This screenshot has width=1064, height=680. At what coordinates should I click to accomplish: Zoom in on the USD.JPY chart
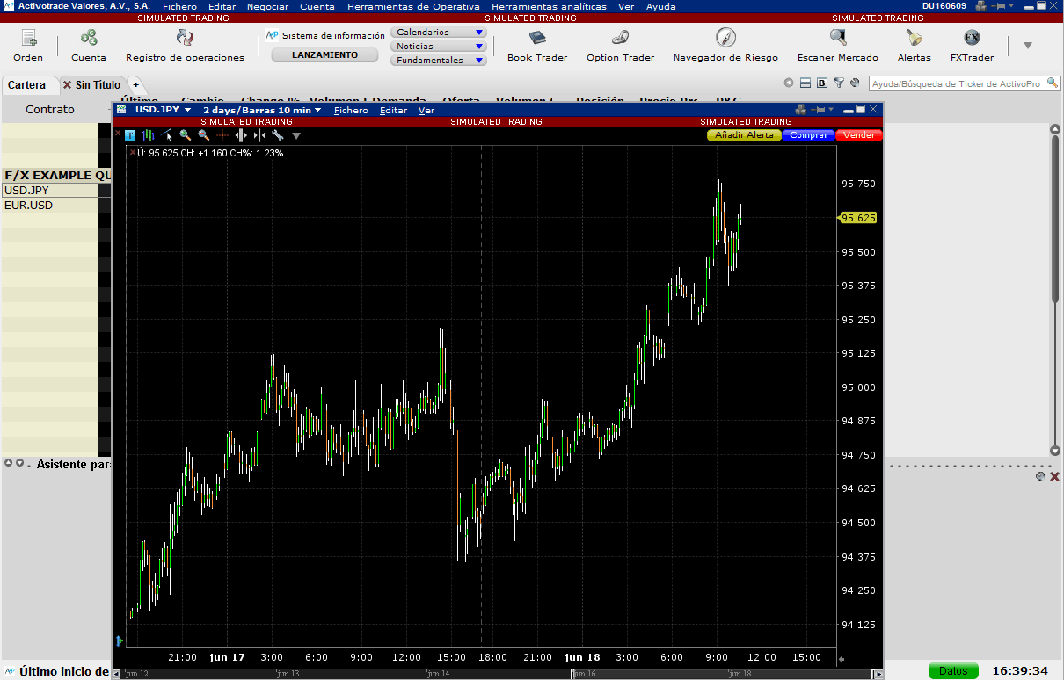tap(186, 135)
